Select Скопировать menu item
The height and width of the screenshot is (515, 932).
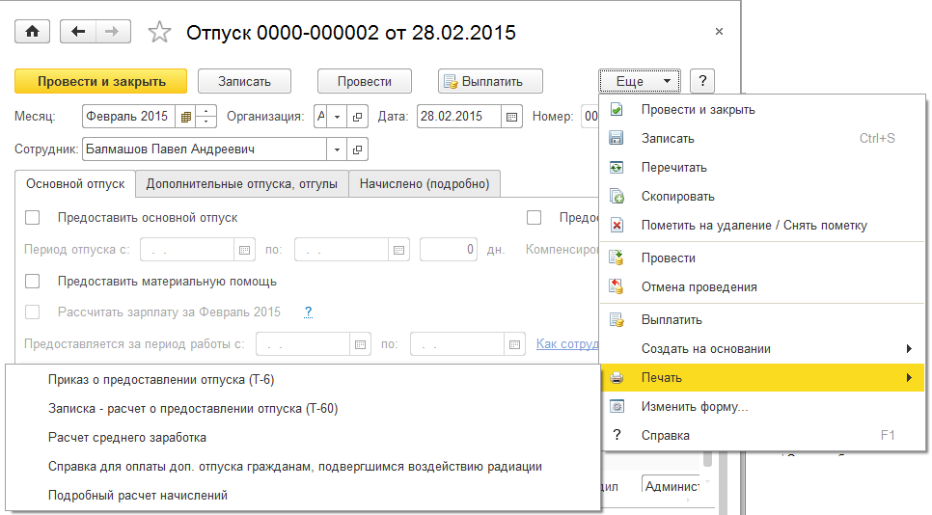point(762,197)
